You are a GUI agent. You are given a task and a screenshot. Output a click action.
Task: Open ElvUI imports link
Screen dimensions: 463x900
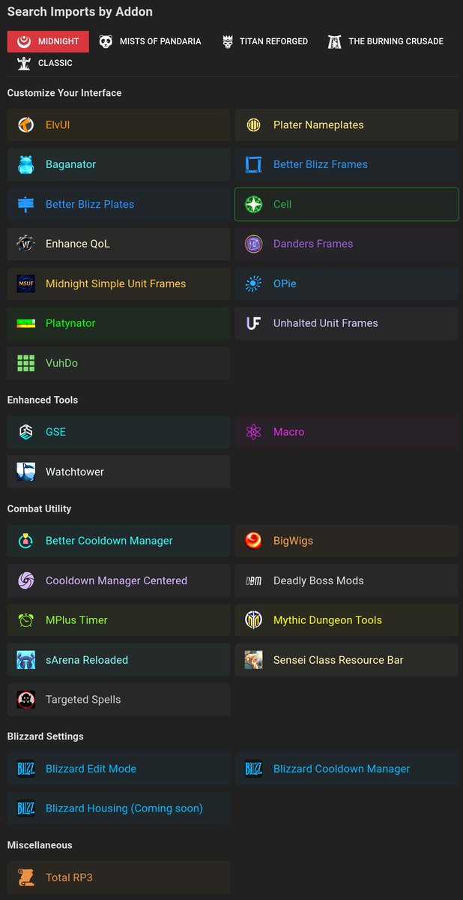click(x=119, y=125)
